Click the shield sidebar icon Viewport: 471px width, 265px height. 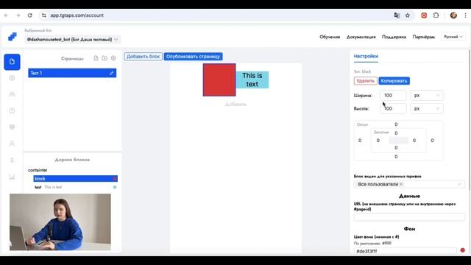click(x=12, y=127)
